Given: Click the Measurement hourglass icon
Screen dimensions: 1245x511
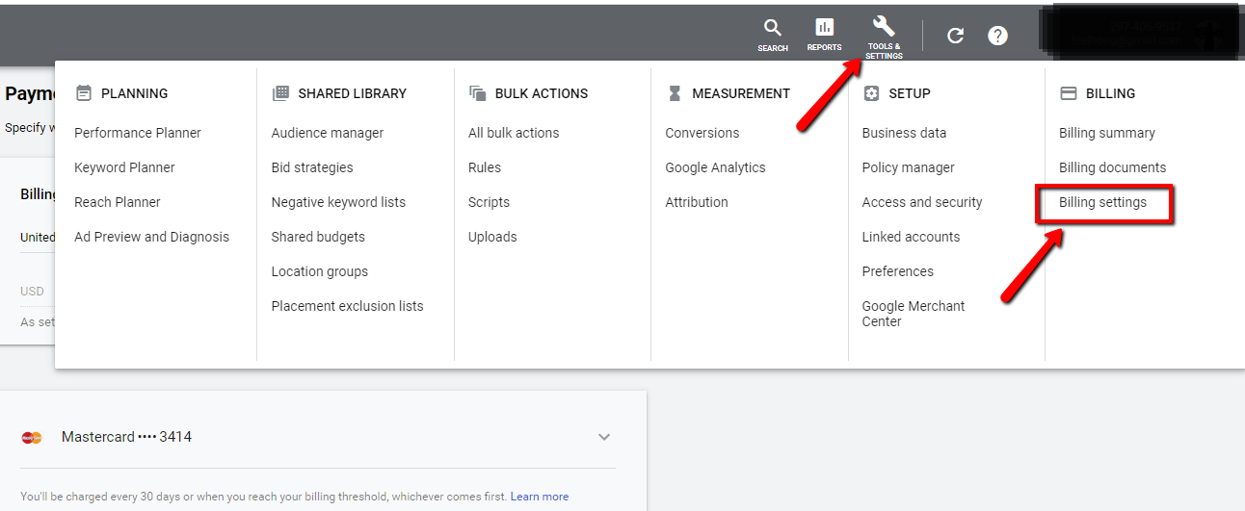Looking at the screenshot, I should coord(675,93).
